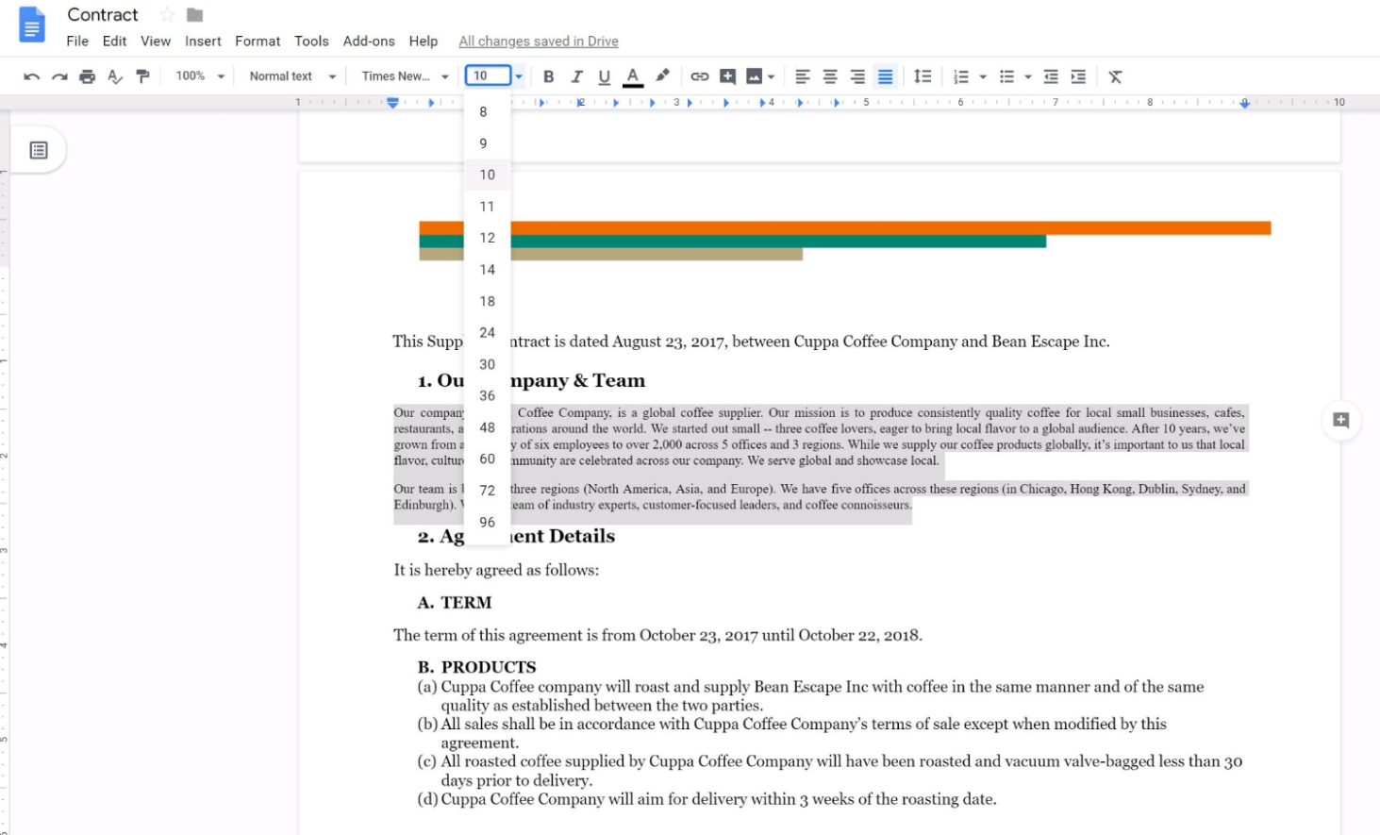Star the Contract document
Viewport: 1380px width, 835px height.
pyautogui.click(x=167, y=15)
